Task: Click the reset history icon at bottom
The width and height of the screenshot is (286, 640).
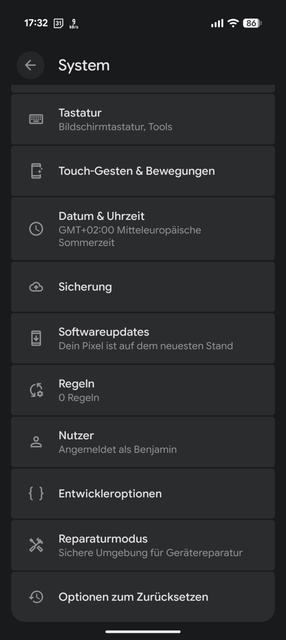Action: click(x=36, y=597)
